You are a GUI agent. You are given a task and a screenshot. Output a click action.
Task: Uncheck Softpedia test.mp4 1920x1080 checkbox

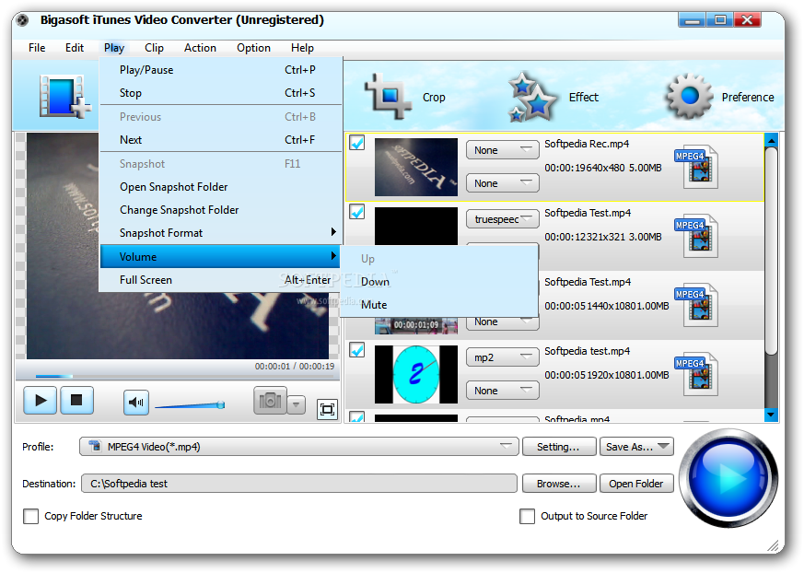point(357,350)
